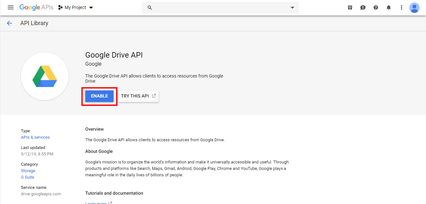
Task: Enable the Google Drive API
Action: (x=99, y=96)
